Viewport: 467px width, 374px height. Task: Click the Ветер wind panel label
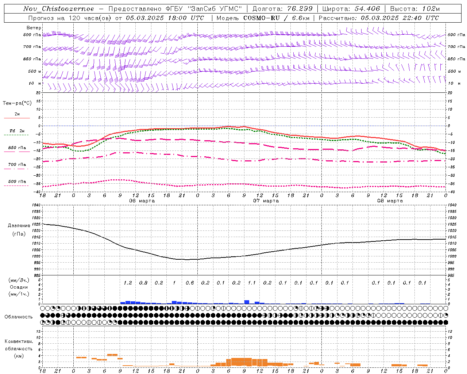point(34,28)
